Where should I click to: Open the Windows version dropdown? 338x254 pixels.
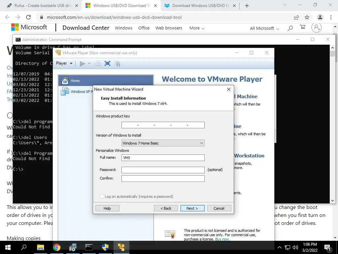pyautogui.click(x=163, y=143)
